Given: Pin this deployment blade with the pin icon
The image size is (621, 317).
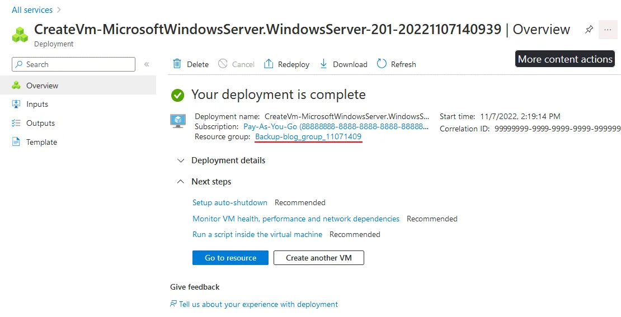Looking at the screenshot, I should point(589,30).
